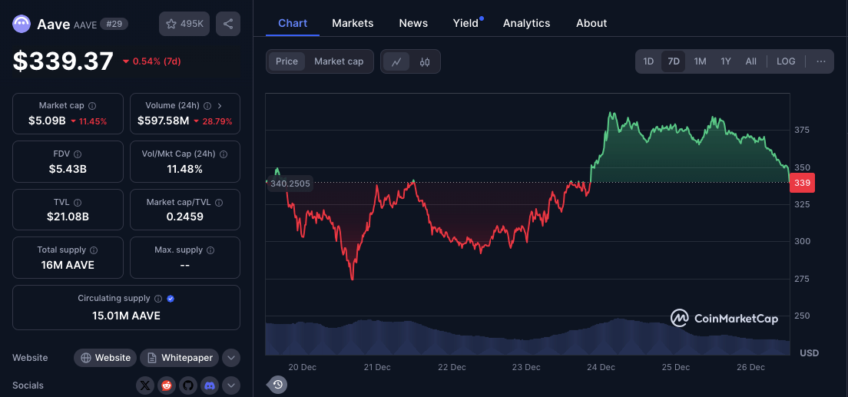The height and width of the screenshot is (397, 848).
Task: Add Aave to watchlist with star button
Action: pos(184,24)
